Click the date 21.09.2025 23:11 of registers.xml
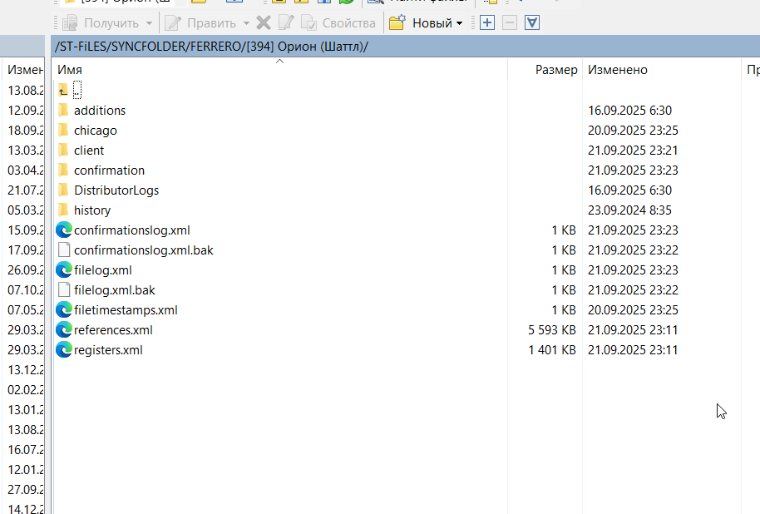The image size is (760, 514). (x=633, y=349)
